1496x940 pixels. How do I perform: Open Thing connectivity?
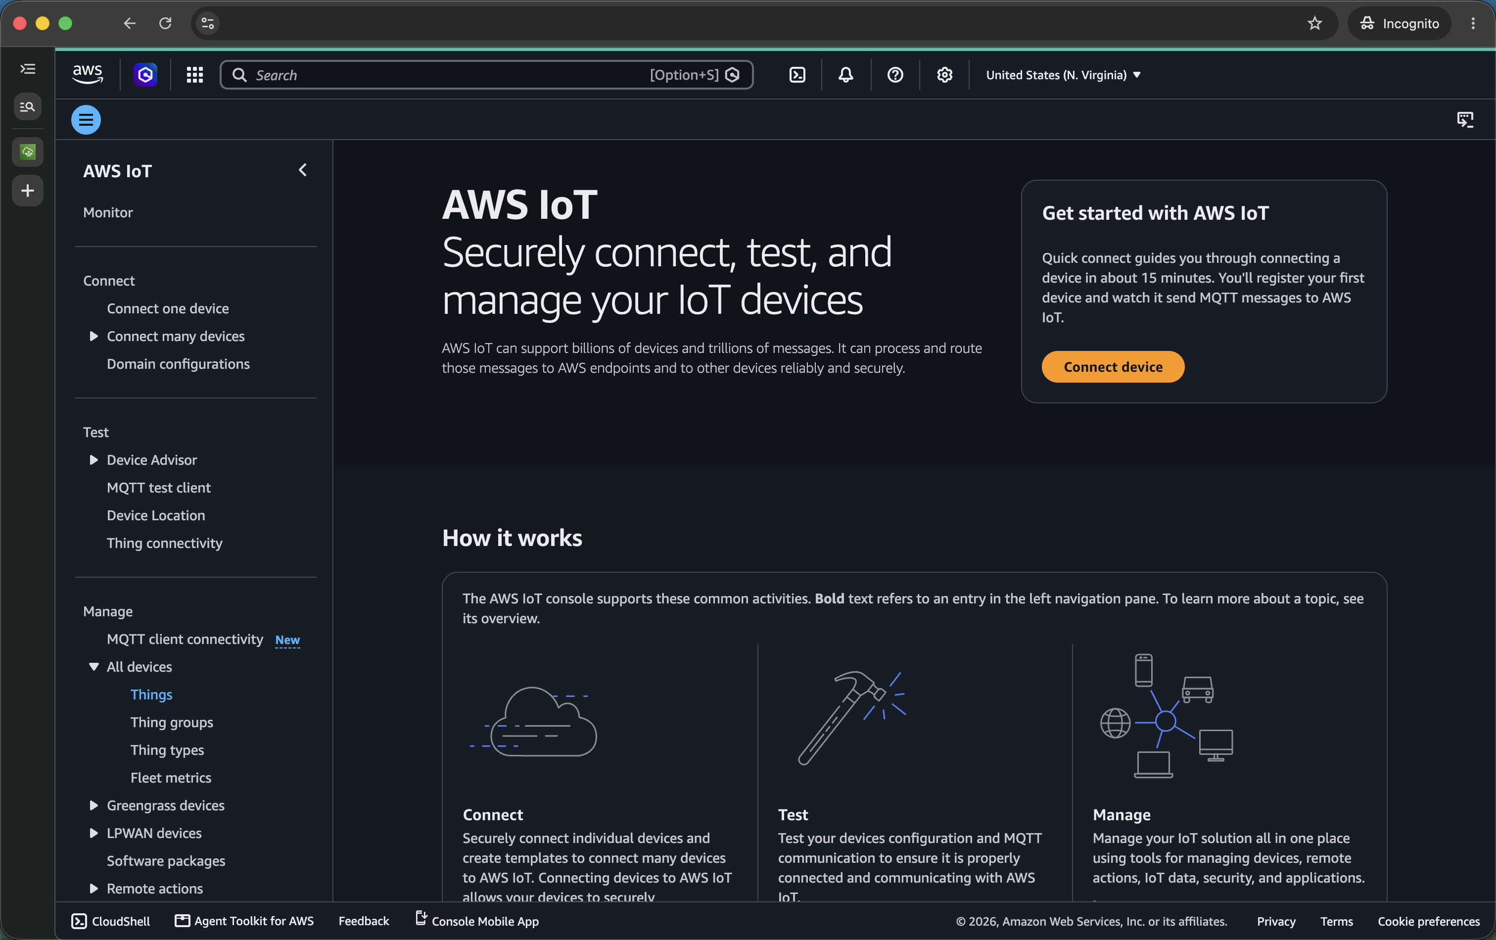(165, 544)
